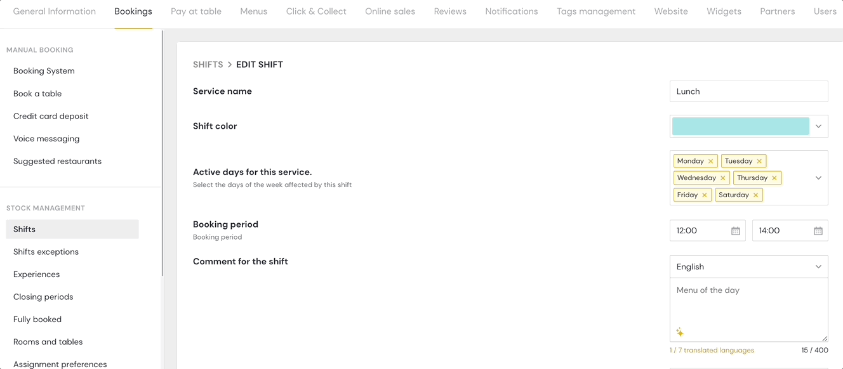
Task: Open the start time picker icon
Action: click(735, 231)
